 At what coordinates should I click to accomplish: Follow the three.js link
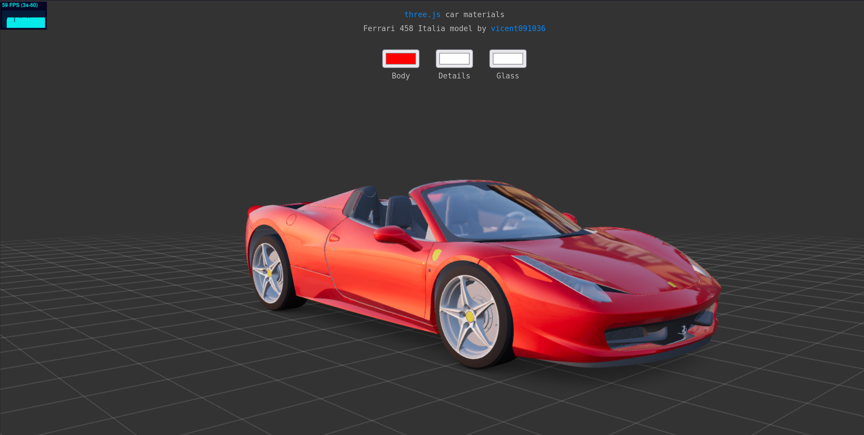click(x=422, y=15)
